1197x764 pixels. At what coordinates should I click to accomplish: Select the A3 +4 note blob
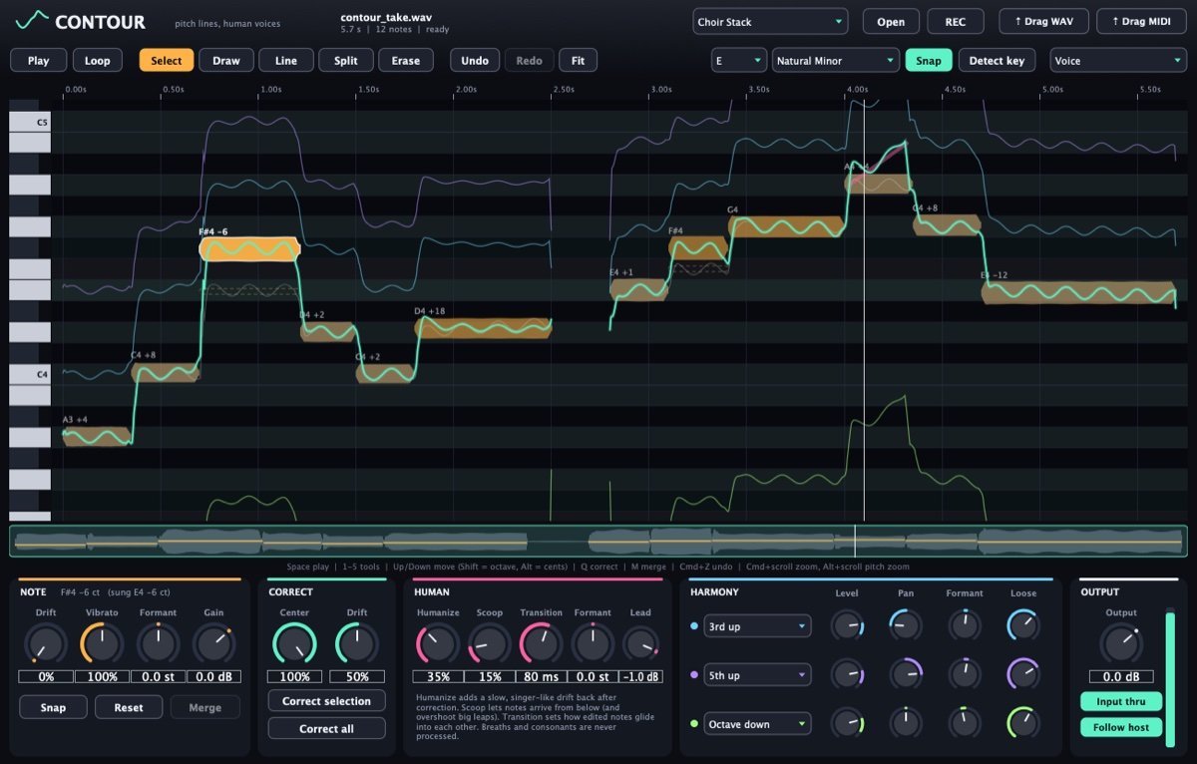click(x=97, y=436)
